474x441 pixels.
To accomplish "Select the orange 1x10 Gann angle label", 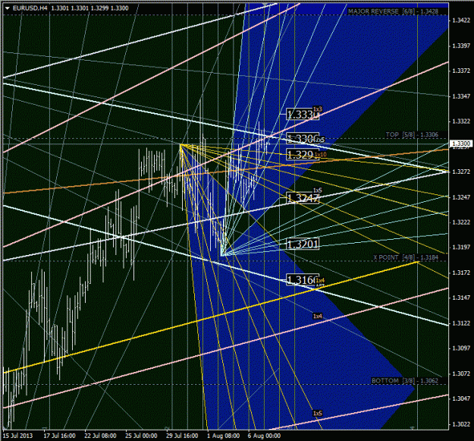I will coord(321,155).
